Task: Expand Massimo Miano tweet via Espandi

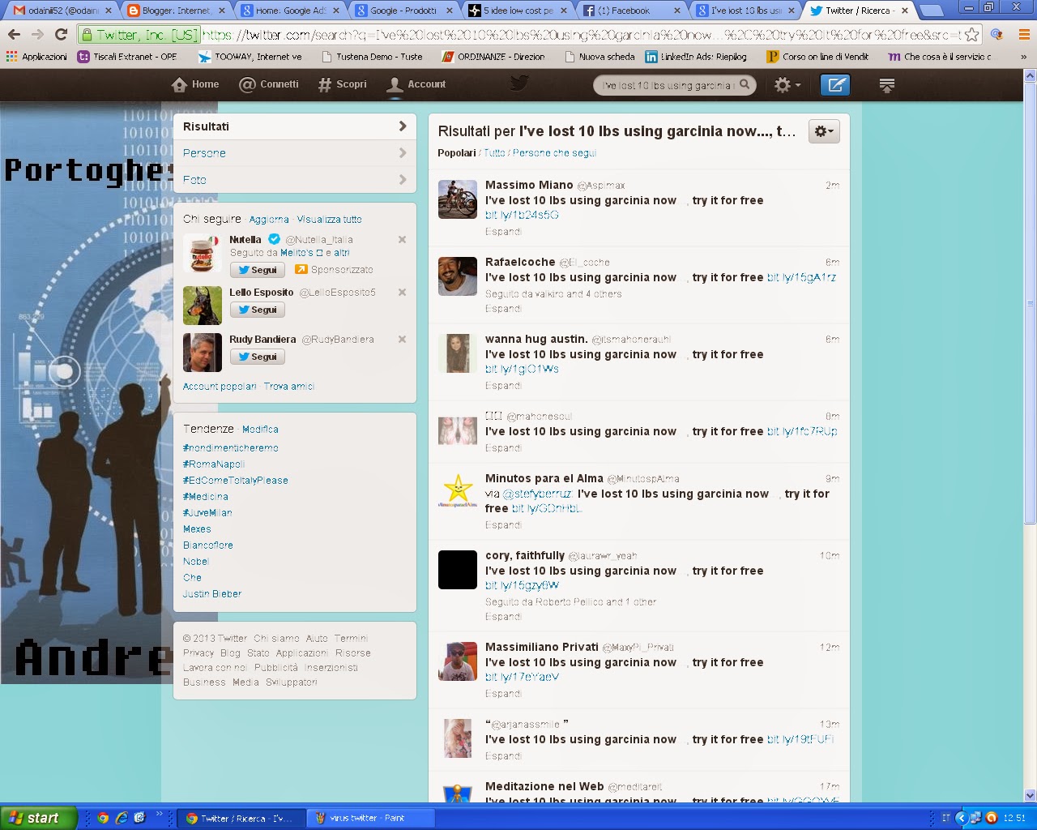Action: (x=503, y=232)
